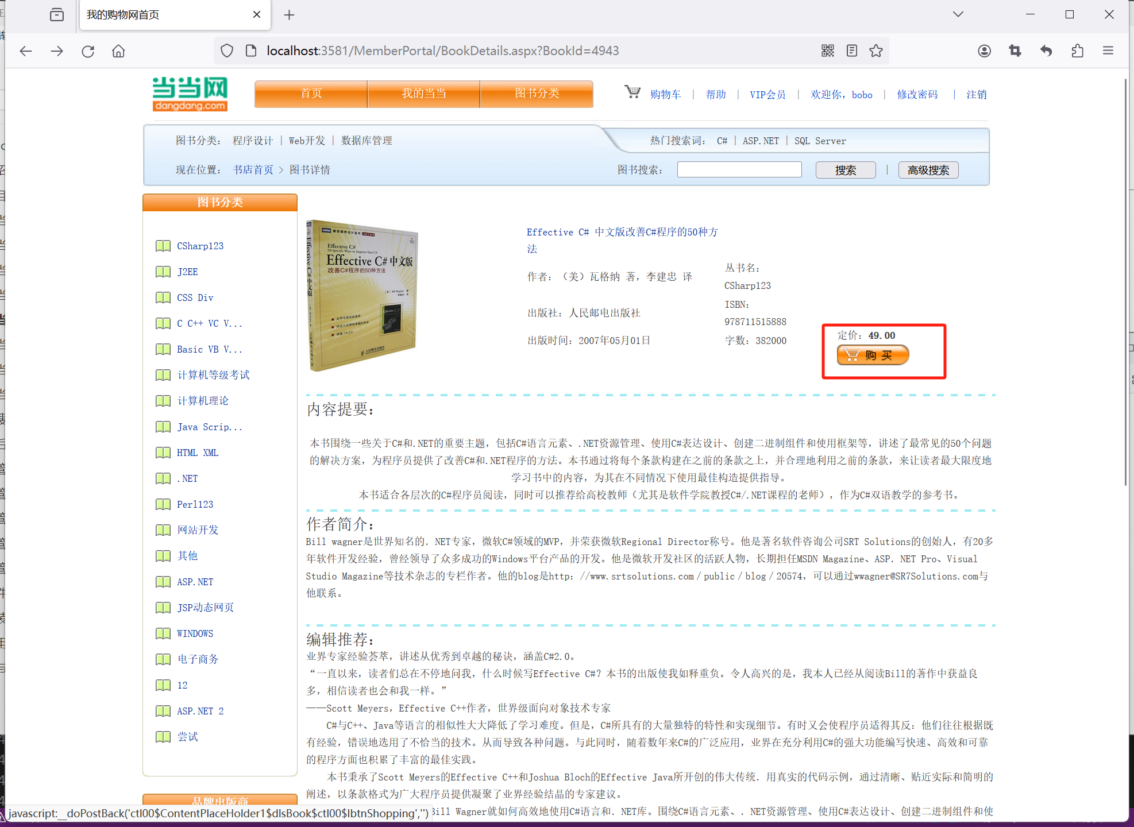
Task: Click the orange 购买 shopping cart button
Action: pyautogui.click(x=873, y=355)
